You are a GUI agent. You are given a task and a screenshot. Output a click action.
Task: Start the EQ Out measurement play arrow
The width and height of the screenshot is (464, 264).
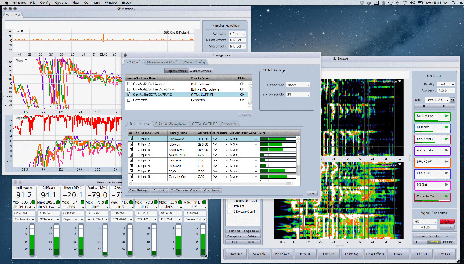(446, 185)
